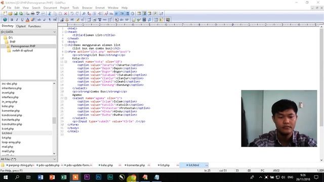
Task: Collapse the agama select fold marker
Action: (66, 98)
